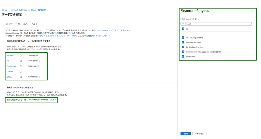This screenshot has width=261, height=139.
Task: Click the 保存 toolbar button
Action: tap(9, 24)
